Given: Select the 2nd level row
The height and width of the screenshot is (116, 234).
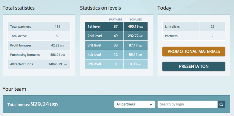Looking at the screenshot, I should [116, 36].
